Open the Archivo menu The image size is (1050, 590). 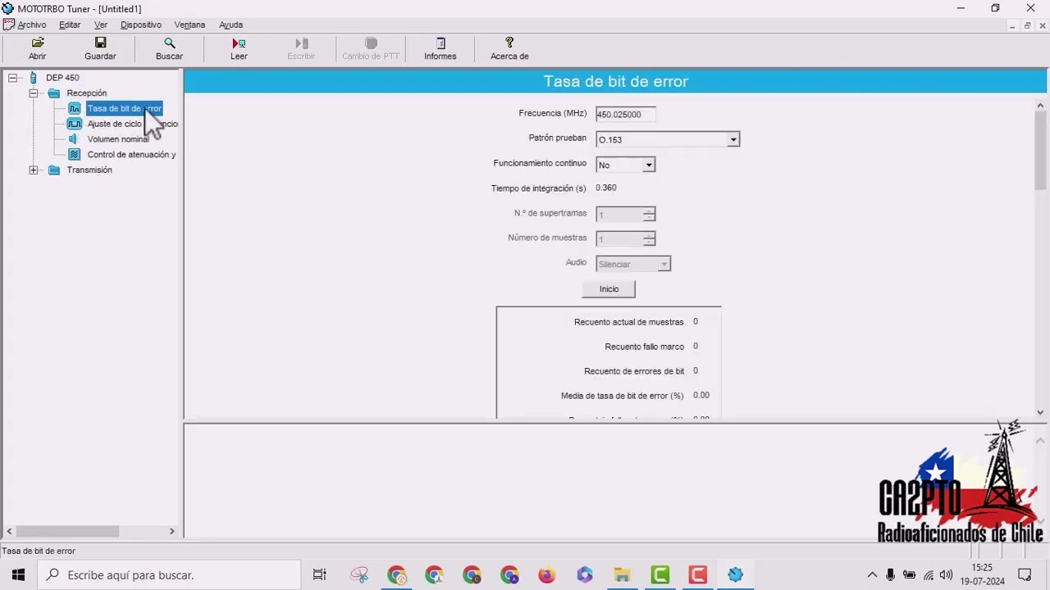[32, 25]
